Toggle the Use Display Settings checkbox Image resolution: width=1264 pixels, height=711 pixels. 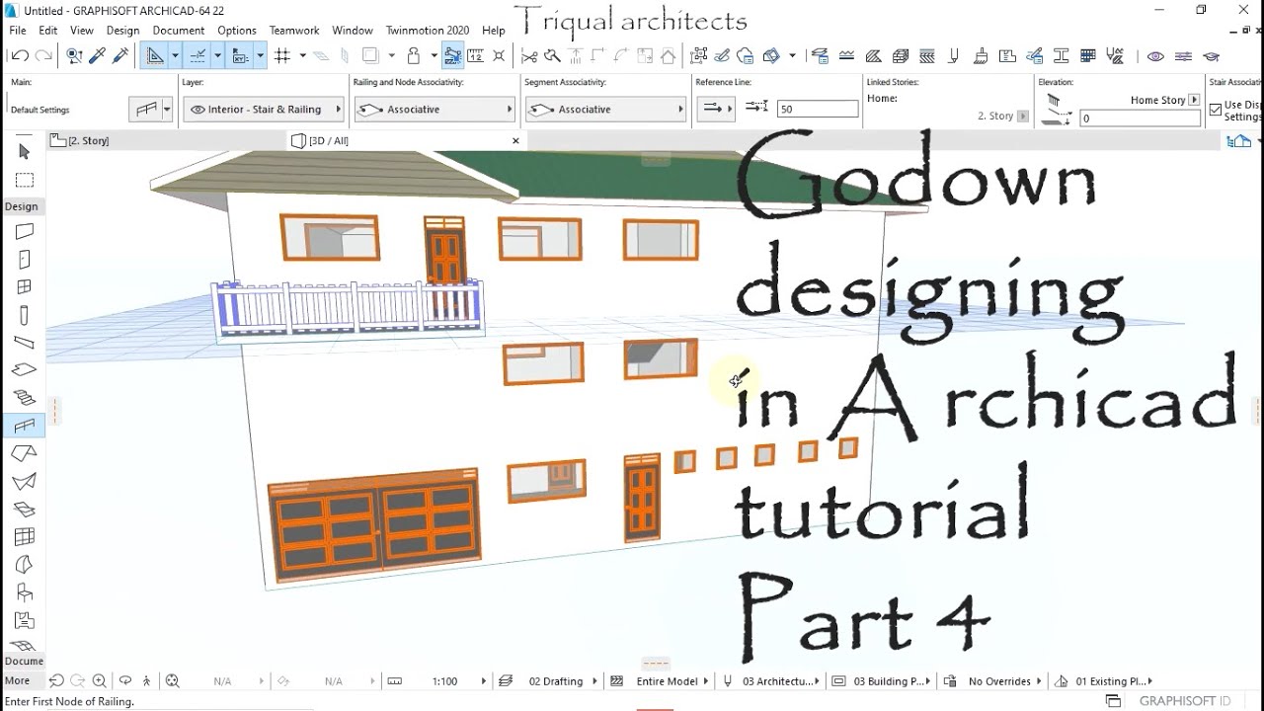[1216, 111]
